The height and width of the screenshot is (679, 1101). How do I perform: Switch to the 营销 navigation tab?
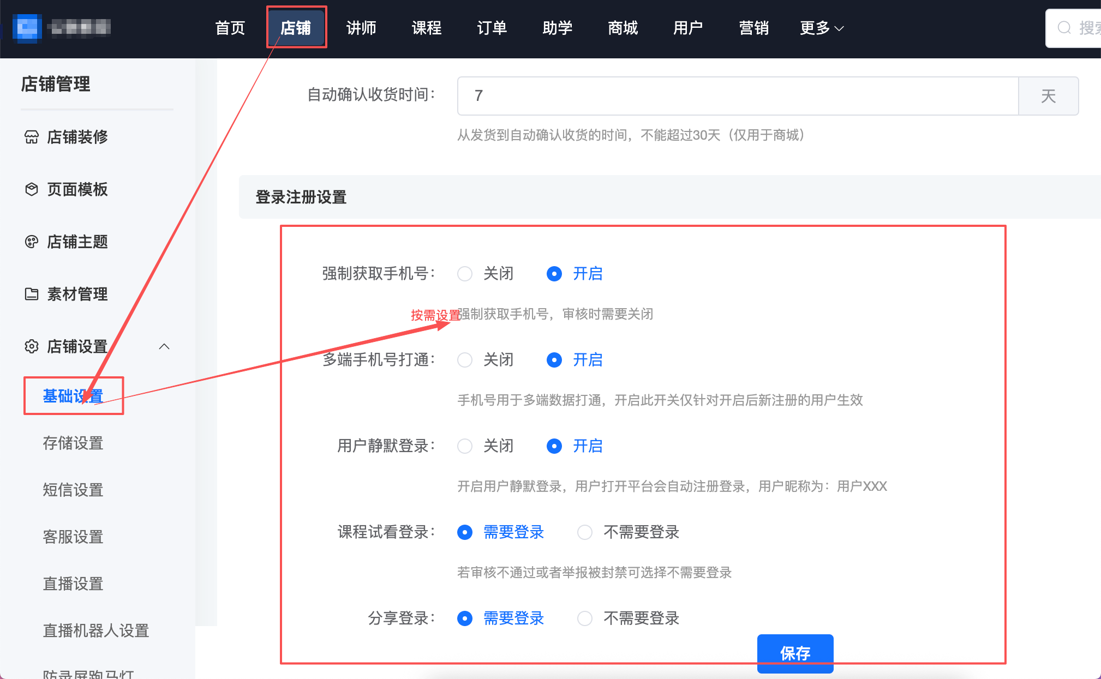(x=753, y=28)
